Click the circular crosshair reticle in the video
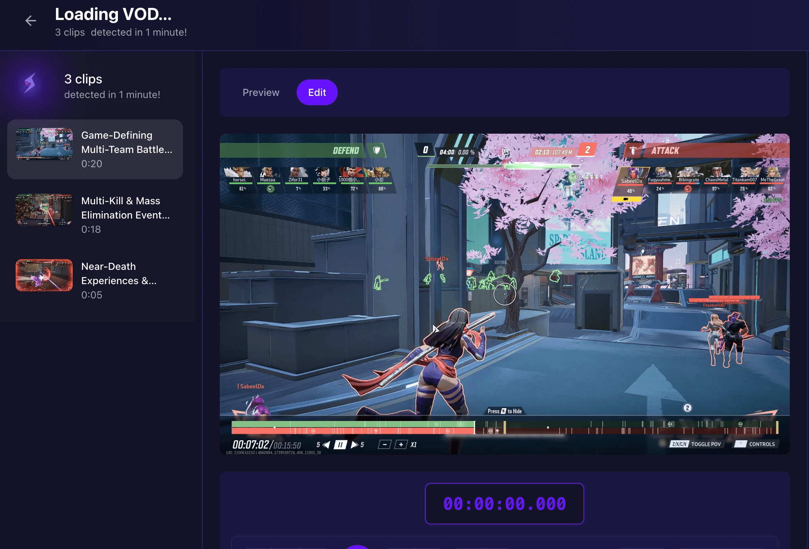The height and width of the screenshot is (549, 809). point(505,294)
